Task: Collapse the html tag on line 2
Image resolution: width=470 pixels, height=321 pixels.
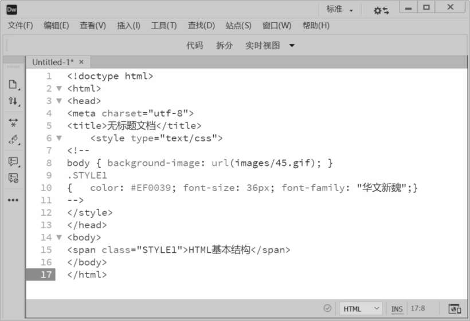Action: (58, 89)
